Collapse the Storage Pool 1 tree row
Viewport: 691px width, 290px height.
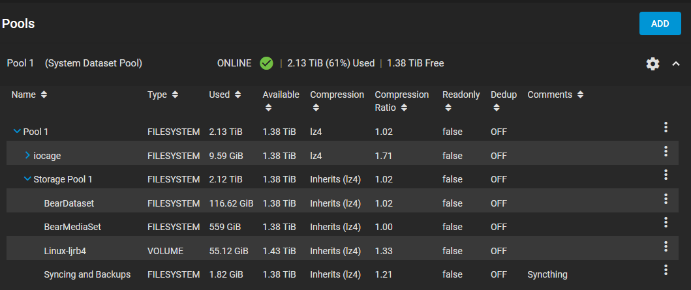coord(27,179)
